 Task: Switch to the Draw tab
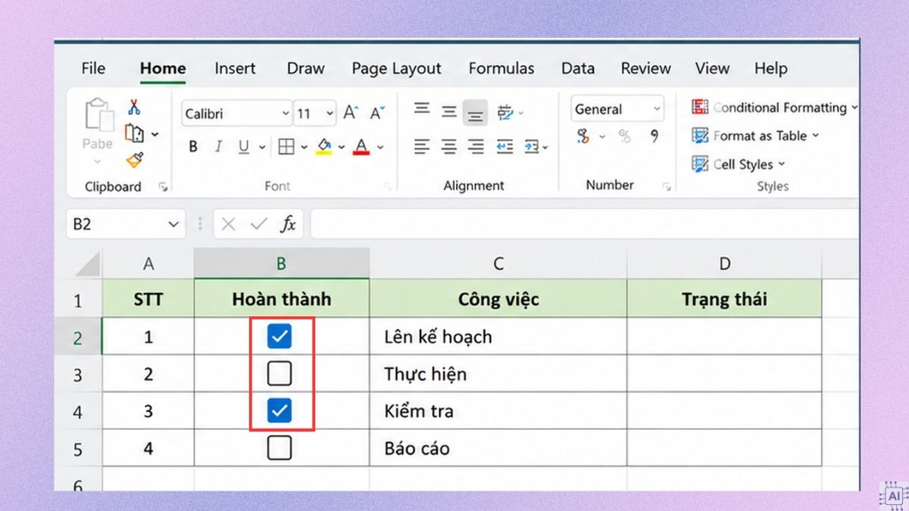305,68
